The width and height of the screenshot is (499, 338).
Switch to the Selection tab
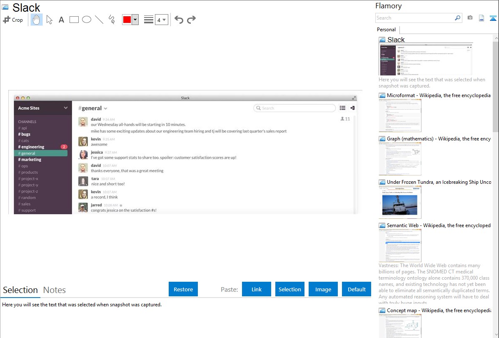tap(20, 290)
